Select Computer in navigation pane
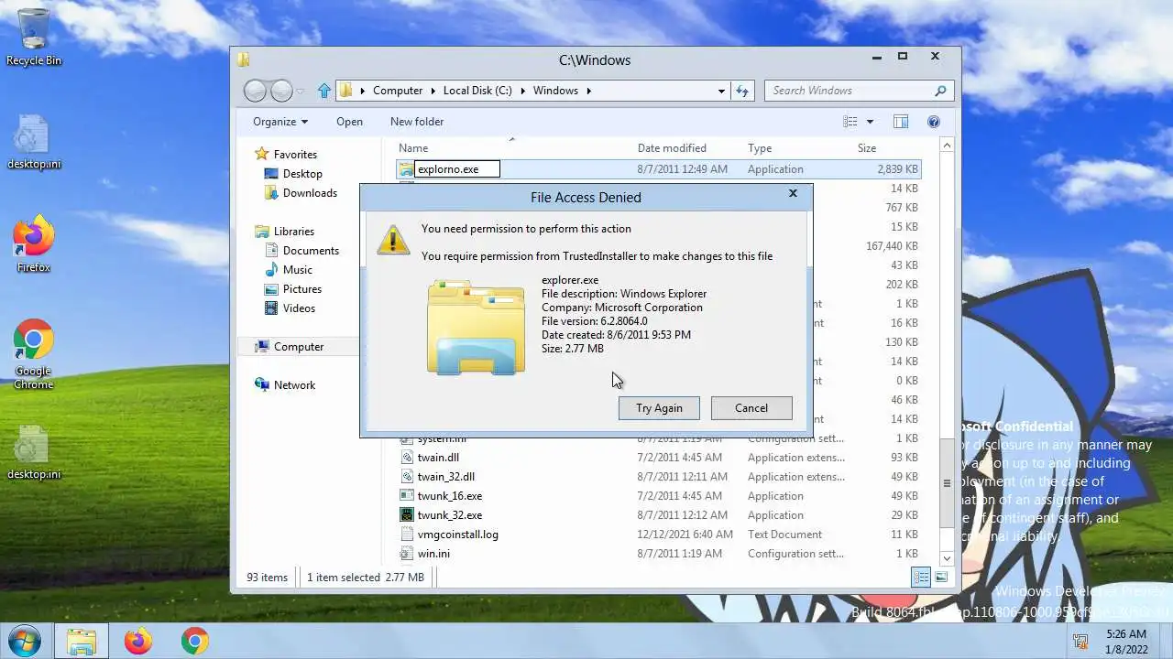 point(299,347)
